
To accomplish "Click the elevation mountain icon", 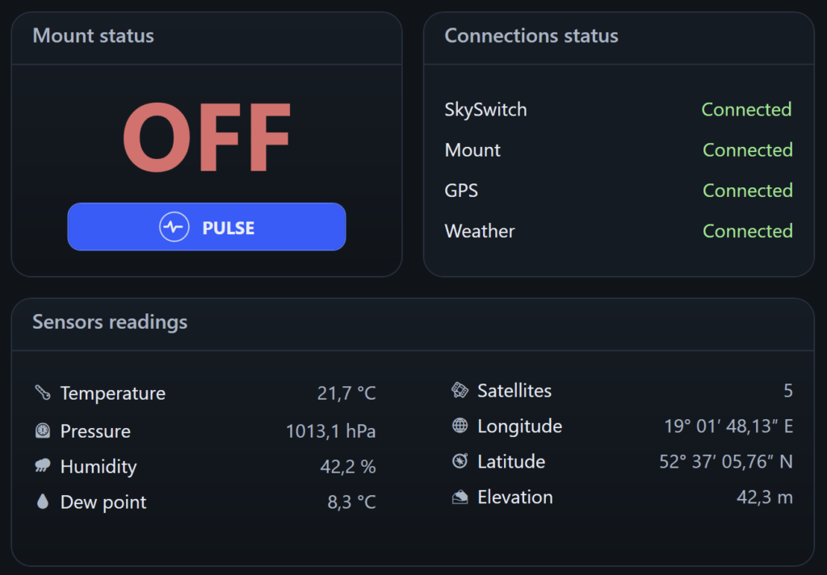I will 460,497.
